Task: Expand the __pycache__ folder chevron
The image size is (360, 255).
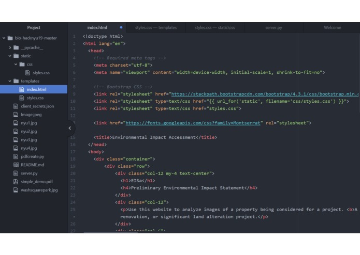Action: tap(10, 47)
